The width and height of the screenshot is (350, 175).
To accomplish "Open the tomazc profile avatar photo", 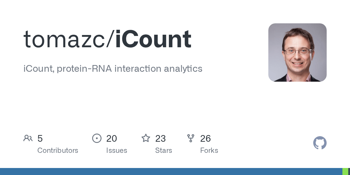I will point(297,52).
